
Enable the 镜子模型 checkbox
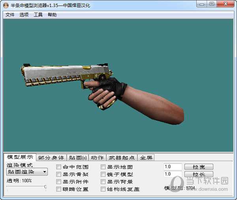point(103,174)
